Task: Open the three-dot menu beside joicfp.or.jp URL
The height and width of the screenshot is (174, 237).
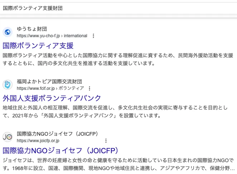Action: (106, 141)
